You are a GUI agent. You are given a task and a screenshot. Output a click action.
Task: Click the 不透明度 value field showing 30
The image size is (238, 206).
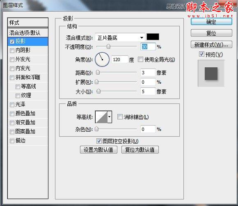click(x=148, y=47)
